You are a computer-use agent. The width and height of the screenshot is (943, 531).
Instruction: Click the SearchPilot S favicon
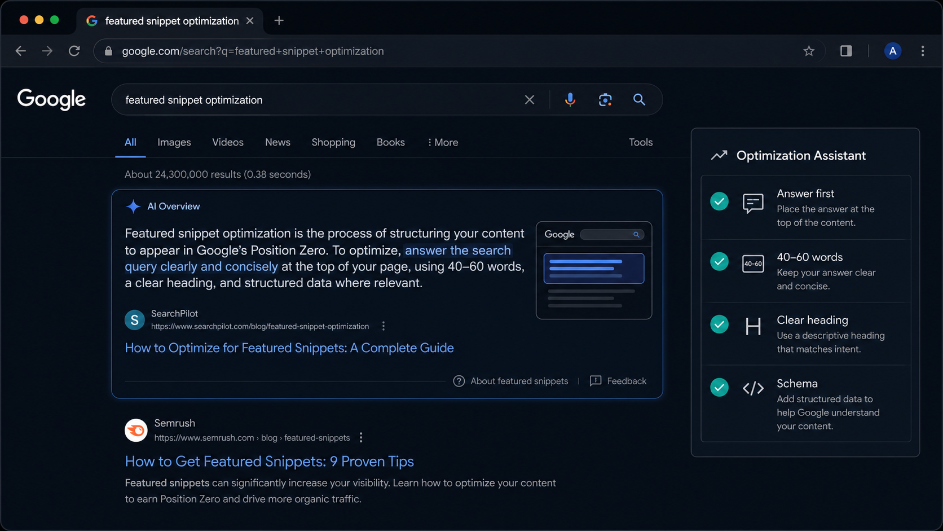tap(135, 320)
